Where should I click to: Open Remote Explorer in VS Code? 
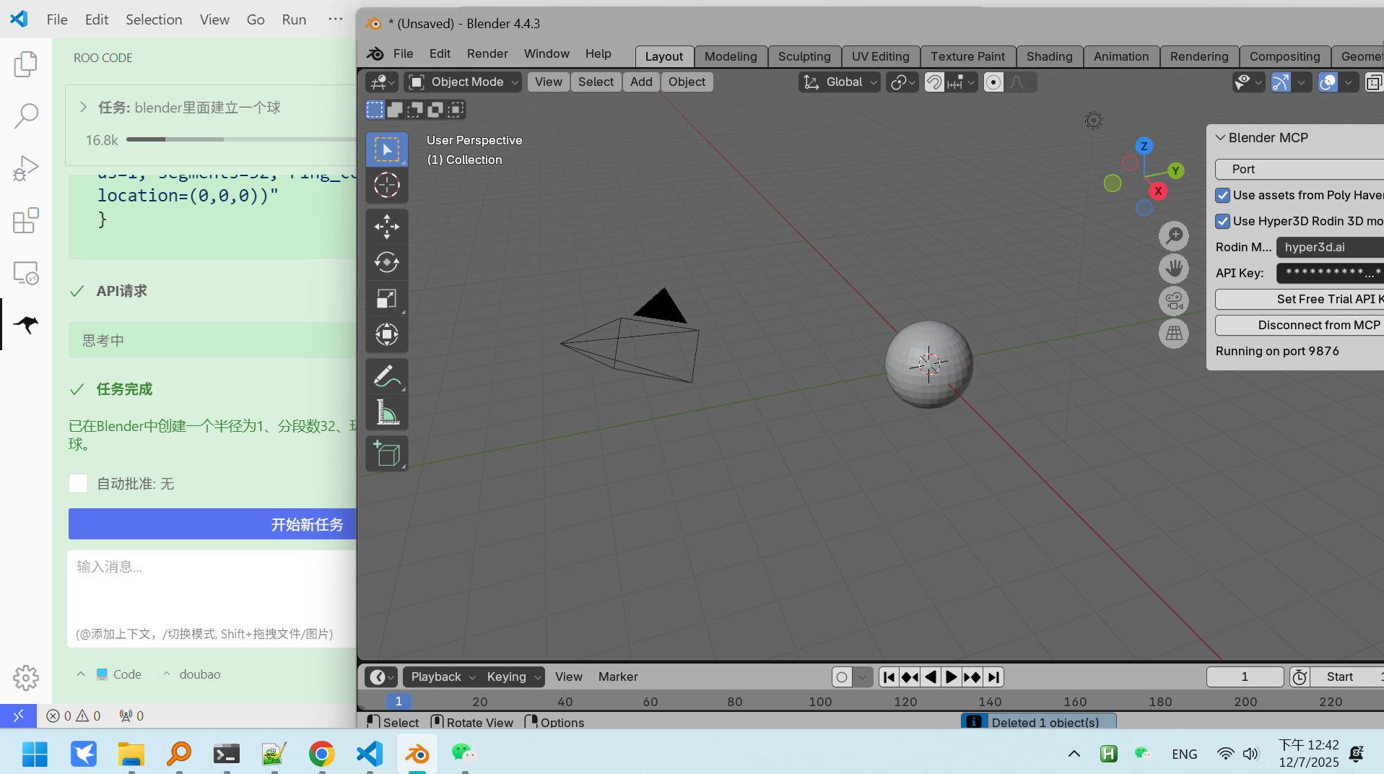(x=26, y=273)
